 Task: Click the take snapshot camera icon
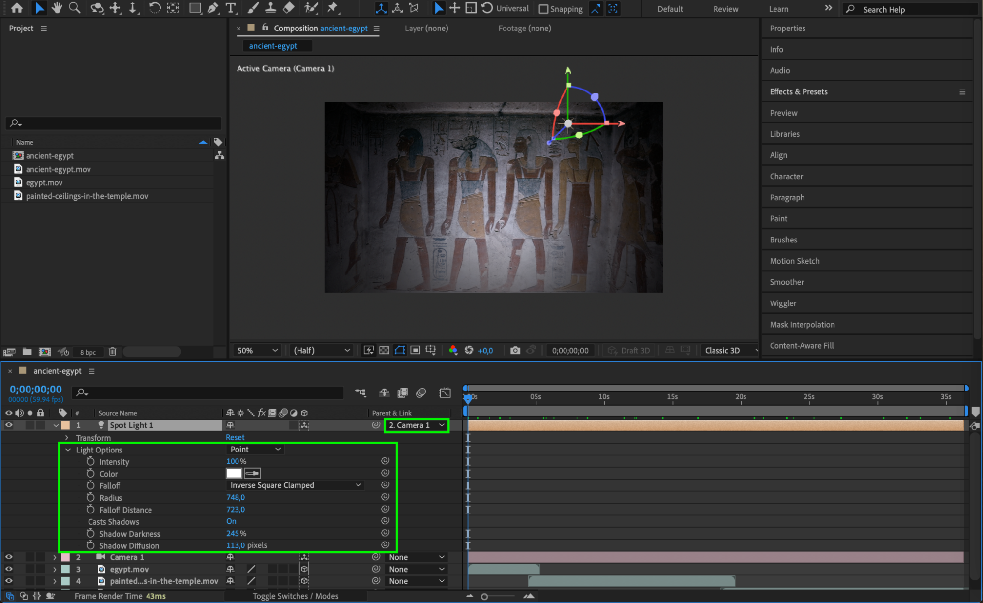(515, 350)
